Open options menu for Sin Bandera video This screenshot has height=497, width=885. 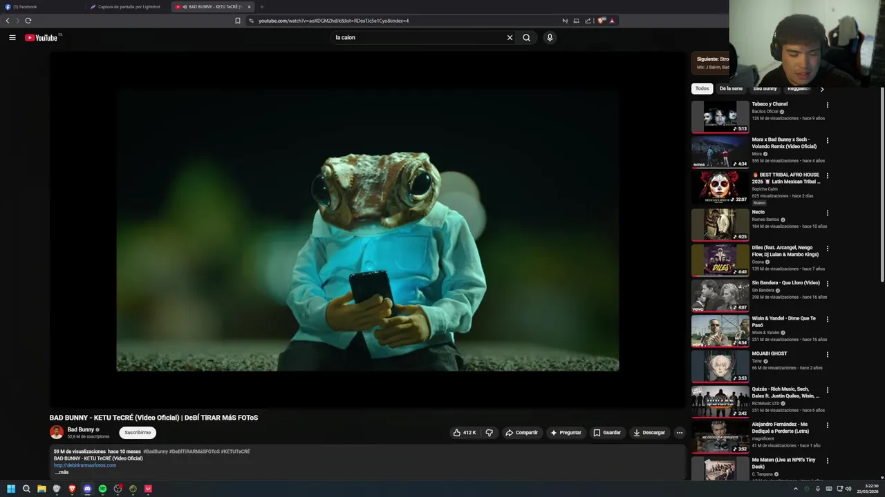[827, 284]
